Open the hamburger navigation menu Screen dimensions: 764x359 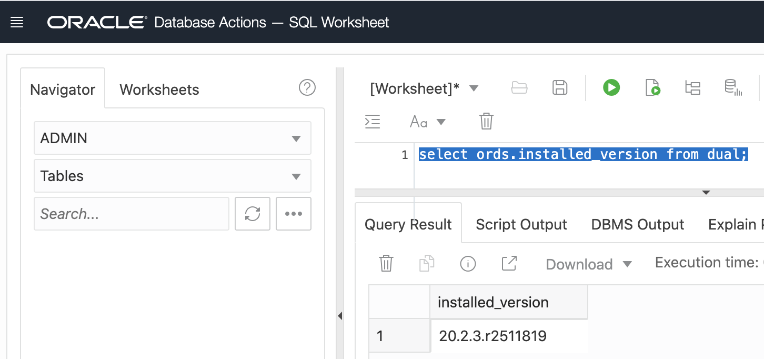tap(17, 23)
